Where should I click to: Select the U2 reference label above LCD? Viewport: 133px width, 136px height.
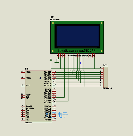pyautogui.click(x=52, y=17)
